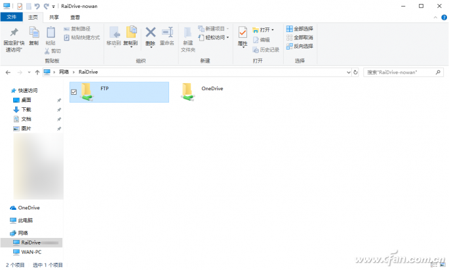Select This PC (此电脑) in sidebar

(22, 220)
